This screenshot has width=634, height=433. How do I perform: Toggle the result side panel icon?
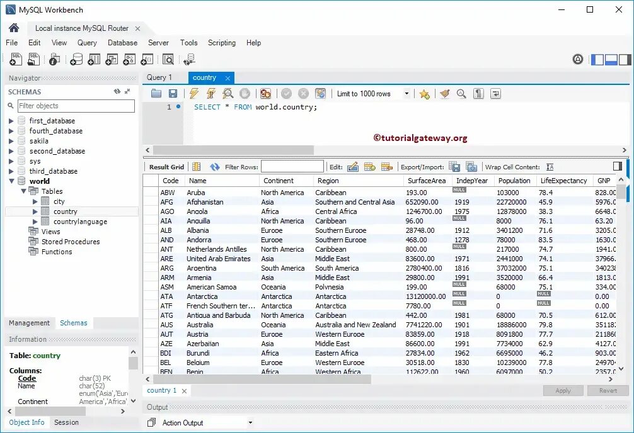(618, 166)
